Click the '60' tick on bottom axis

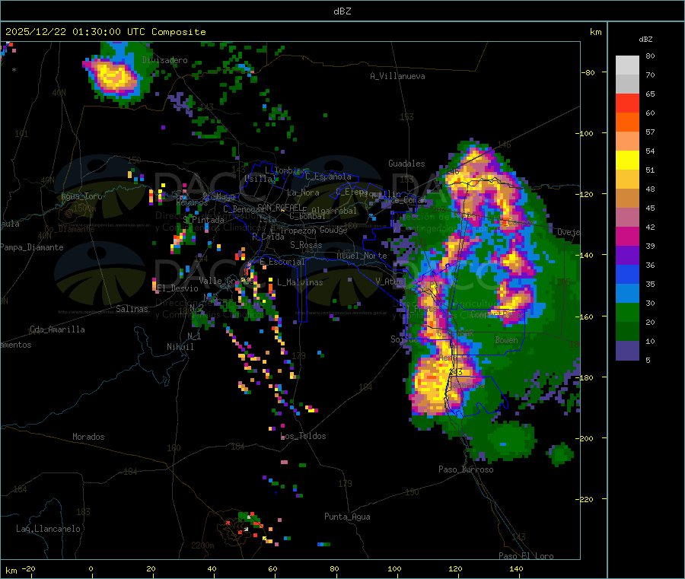coord(272,568)
